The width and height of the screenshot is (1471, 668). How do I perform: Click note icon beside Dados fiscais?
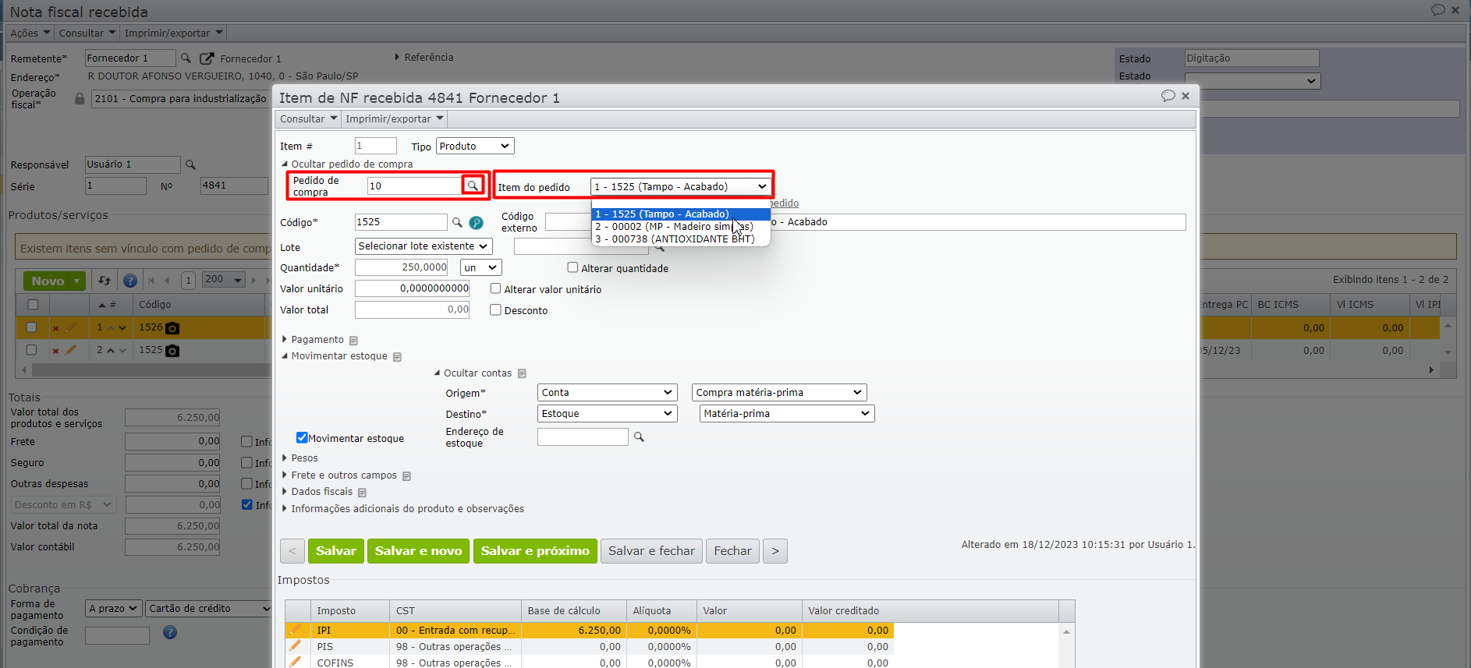tap(362, 493)
